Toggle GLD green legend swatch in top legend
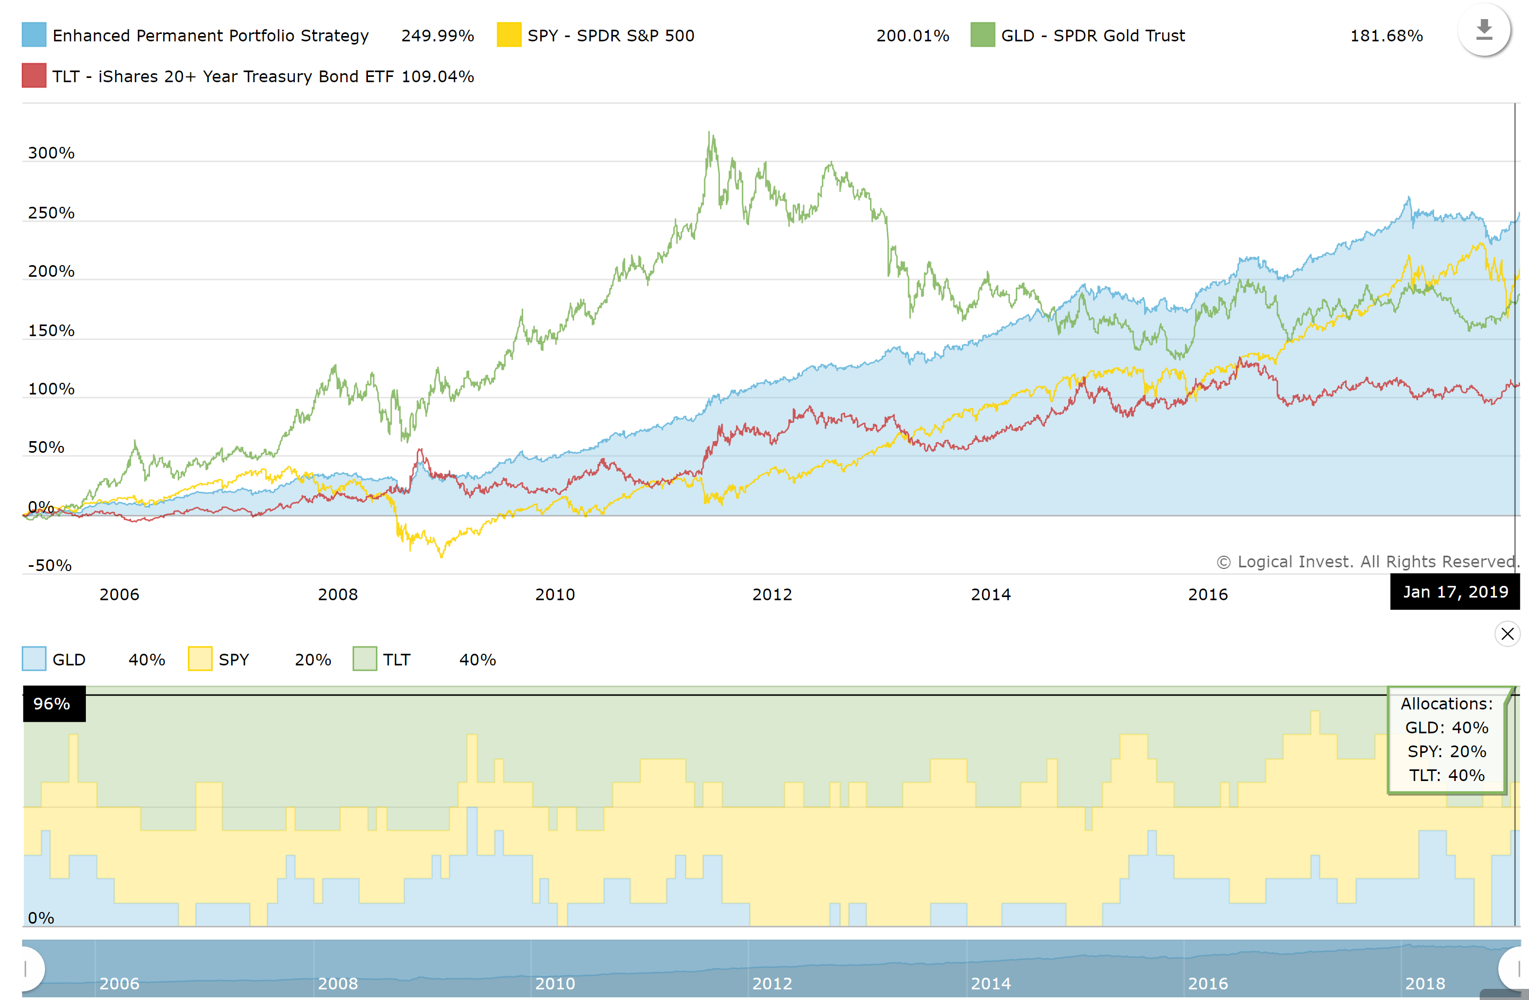This screenshot has height=1000, width=1529. tap(982, 34)
